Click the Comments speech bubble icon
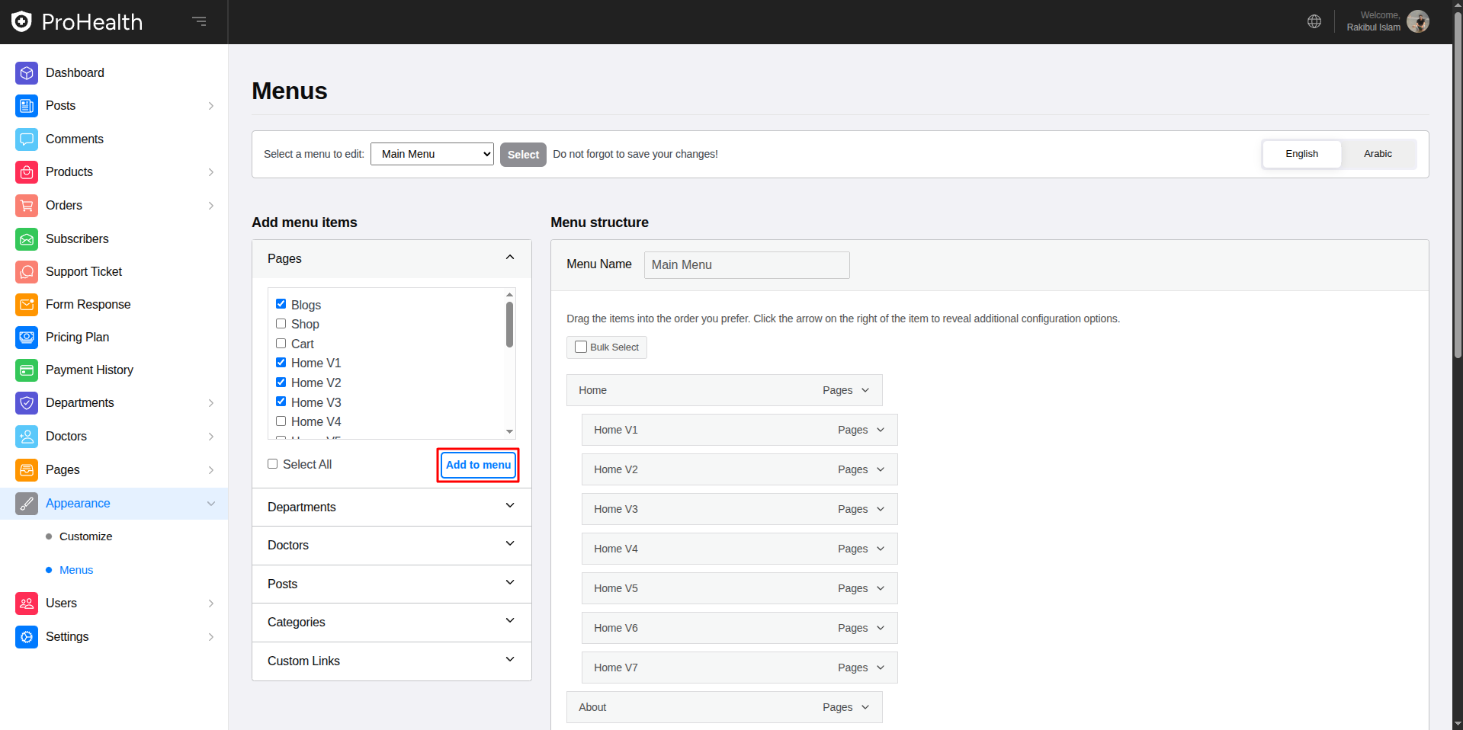 point(27,139)
